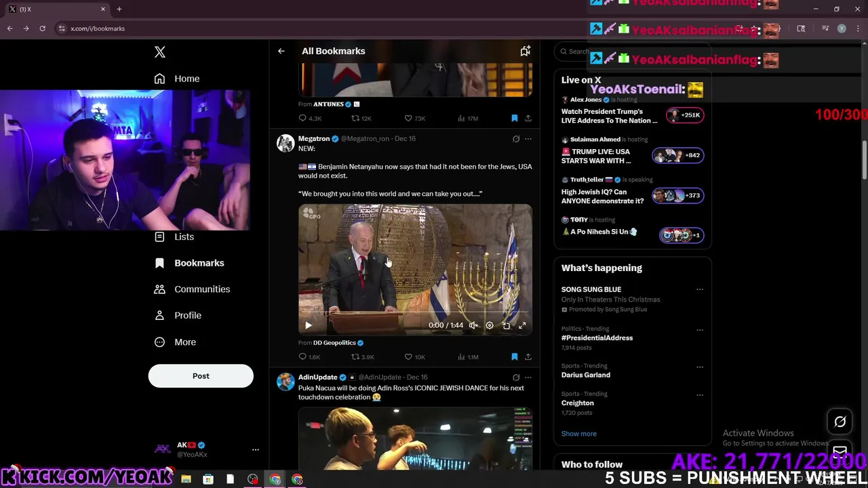The width and height of the screenshot is (868, 488).
Task: Share the ANTUNES post
Action: (x=528, y=118)
